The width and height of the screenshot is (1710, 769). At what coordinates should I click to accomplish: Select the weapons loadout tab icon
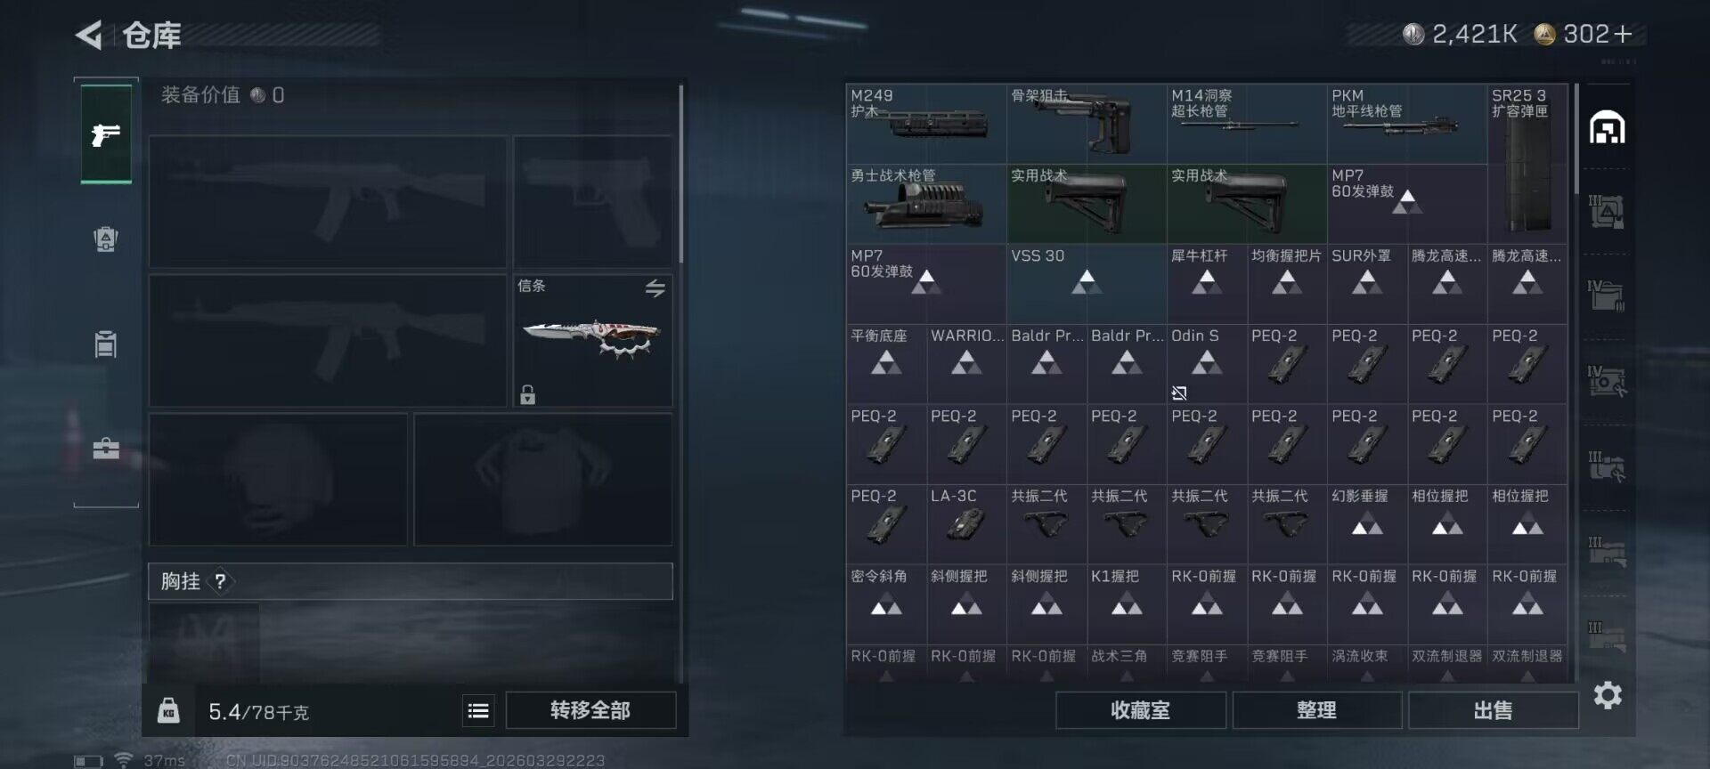coord(106,134)
